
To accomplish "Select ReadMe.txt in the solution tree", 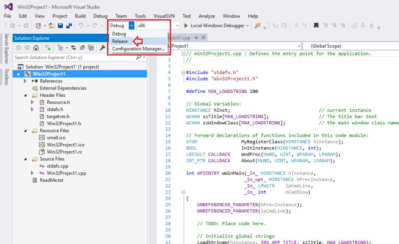I will tap(51, 180).
